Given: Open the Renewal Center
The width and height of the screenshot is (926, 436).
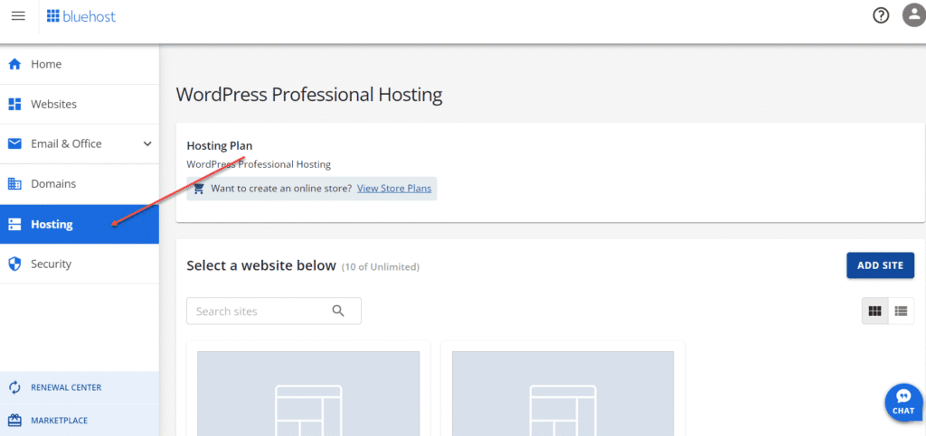Looking at the screenshot, I should (x=65, y=387).
